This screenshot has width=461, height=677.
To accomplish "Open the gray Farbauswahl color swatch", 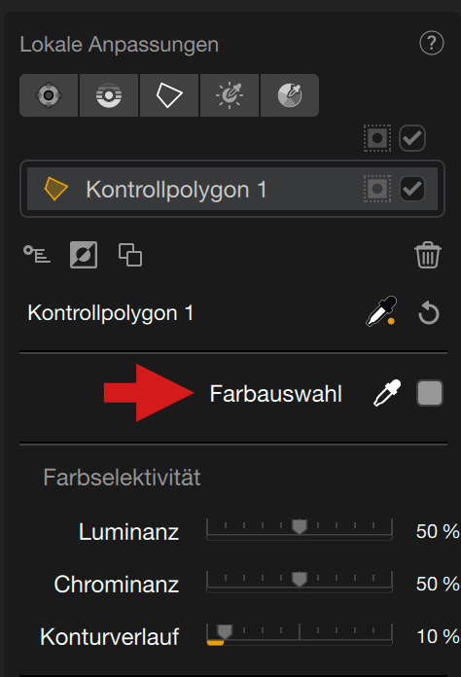I will [430, 393].
